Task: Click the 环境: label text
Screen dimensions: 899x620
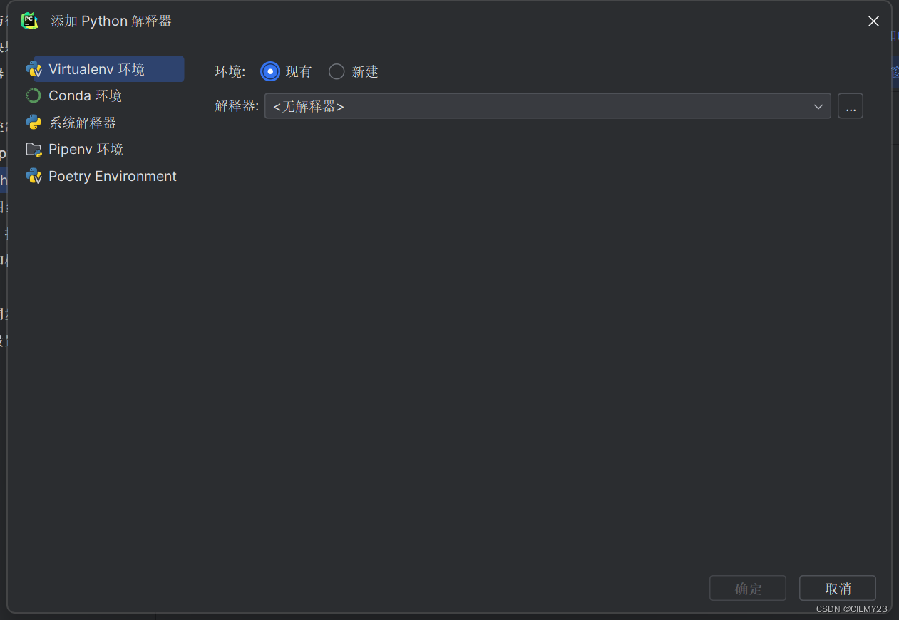Action: (x=230, y=71)
